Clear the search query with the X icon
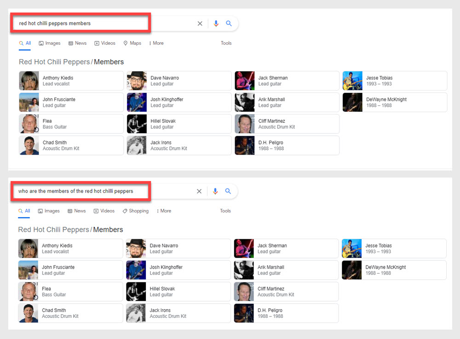 tap(200, 23)
